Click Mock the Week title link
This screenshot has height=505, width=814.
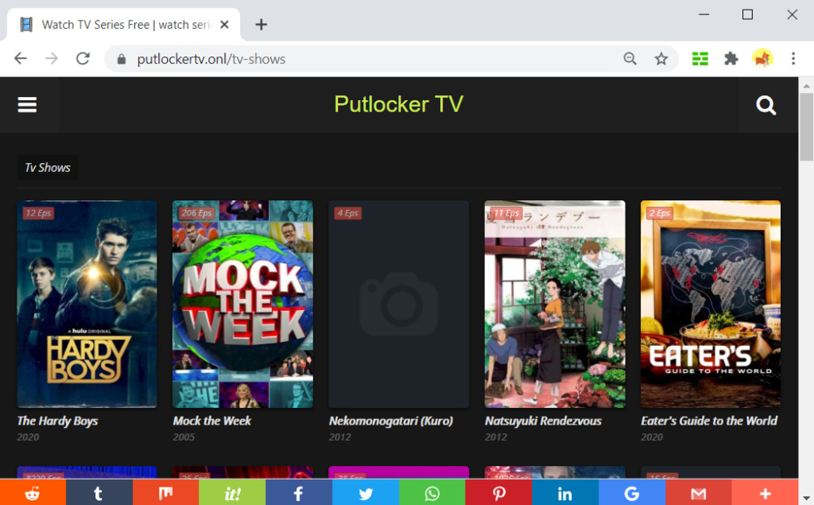pos(211,421)
